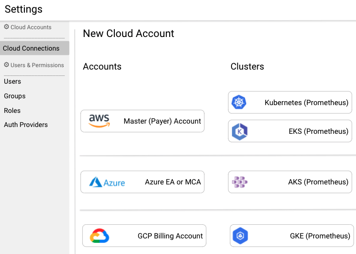Image resolution: width=356 pixels, height=254 pixels.
Task: Click the Google Cloud logo icon
Action: point(100,236)
